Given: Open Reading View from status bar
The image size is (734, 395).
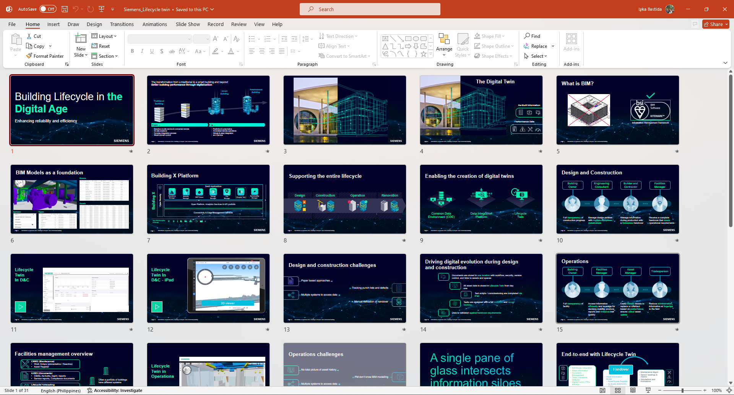Looking at the screenshot, I should click(x=633, y=390).
